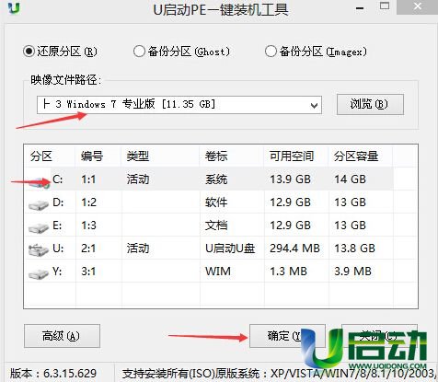The width and height of the screenshot is (438, 382).
Task: Click the 高级(A) advanced button
Action: coord(62,336)
